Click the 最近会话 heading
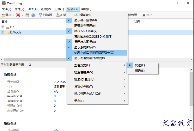 [x=10, y=123]
